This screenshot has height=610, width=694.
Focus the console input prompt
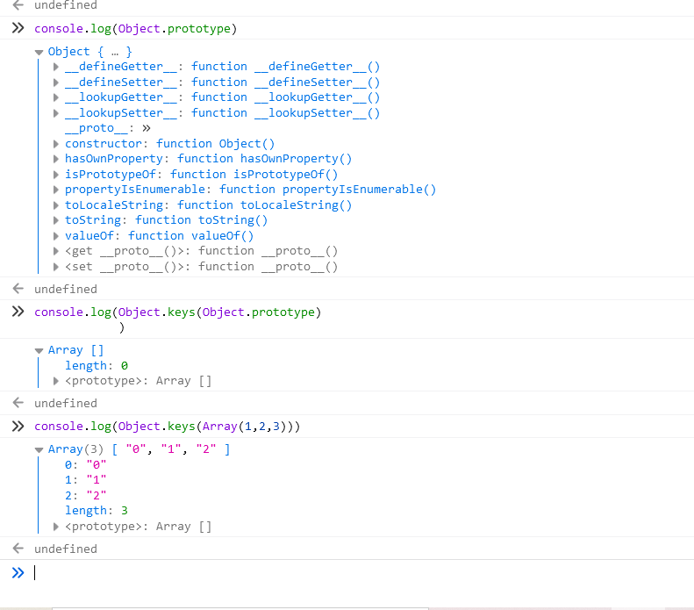(x=347, y=573)
